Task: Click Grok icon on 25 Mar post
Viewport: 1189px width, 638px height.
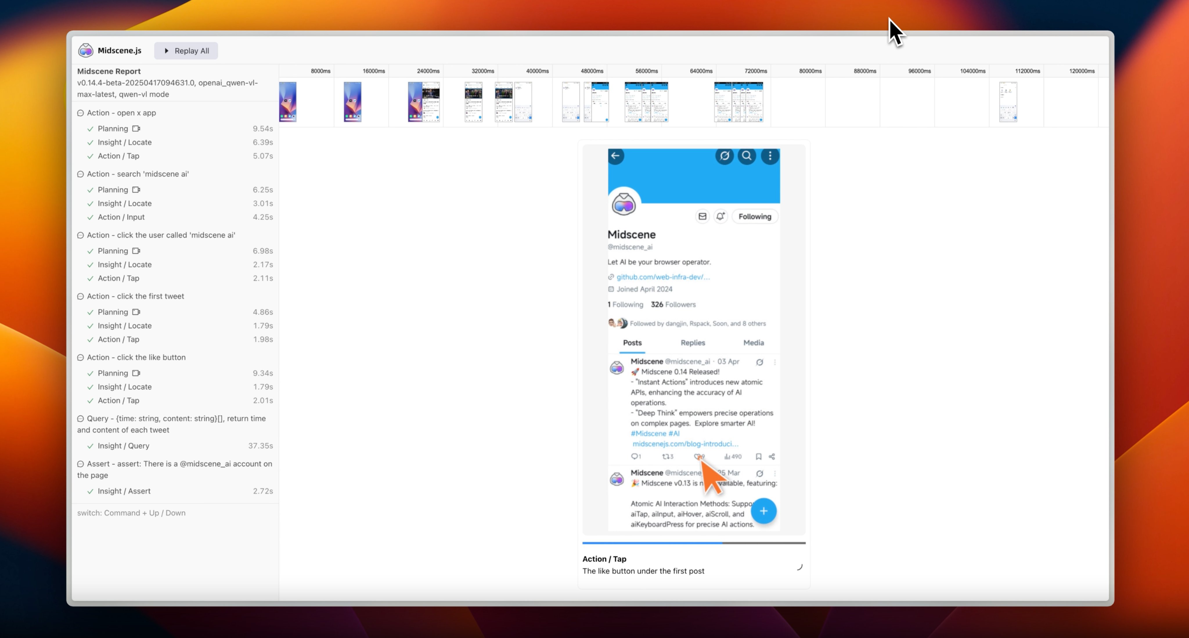Action: pos(759,473)
